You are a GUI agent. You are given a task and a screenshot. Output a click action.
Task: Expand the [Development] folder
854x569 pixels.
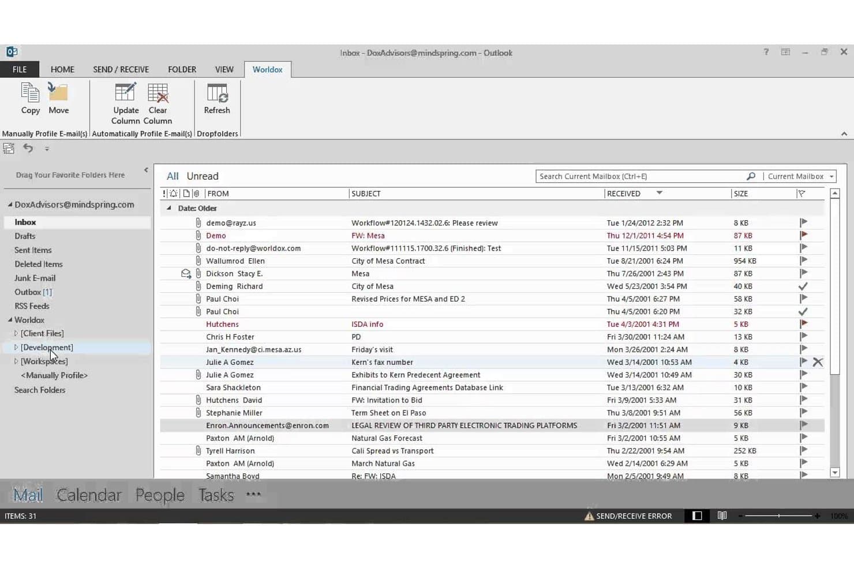pos(16,347)
